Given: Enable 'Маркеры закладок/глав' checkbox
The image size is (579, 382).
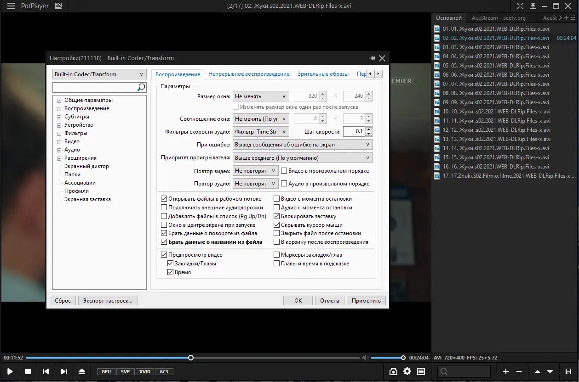Looking at the screenshot, I should (277, 255).
